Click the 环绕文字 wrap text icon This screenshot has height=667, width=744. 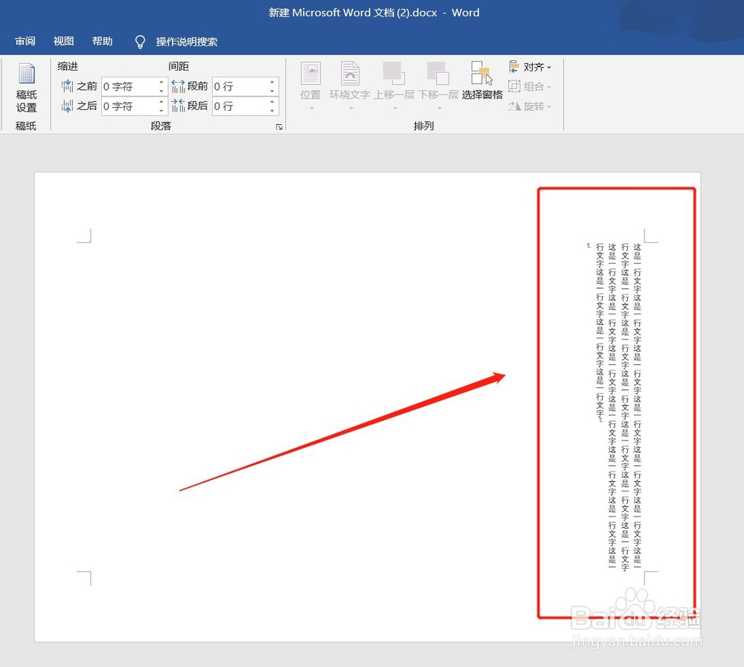click(350, 74)
